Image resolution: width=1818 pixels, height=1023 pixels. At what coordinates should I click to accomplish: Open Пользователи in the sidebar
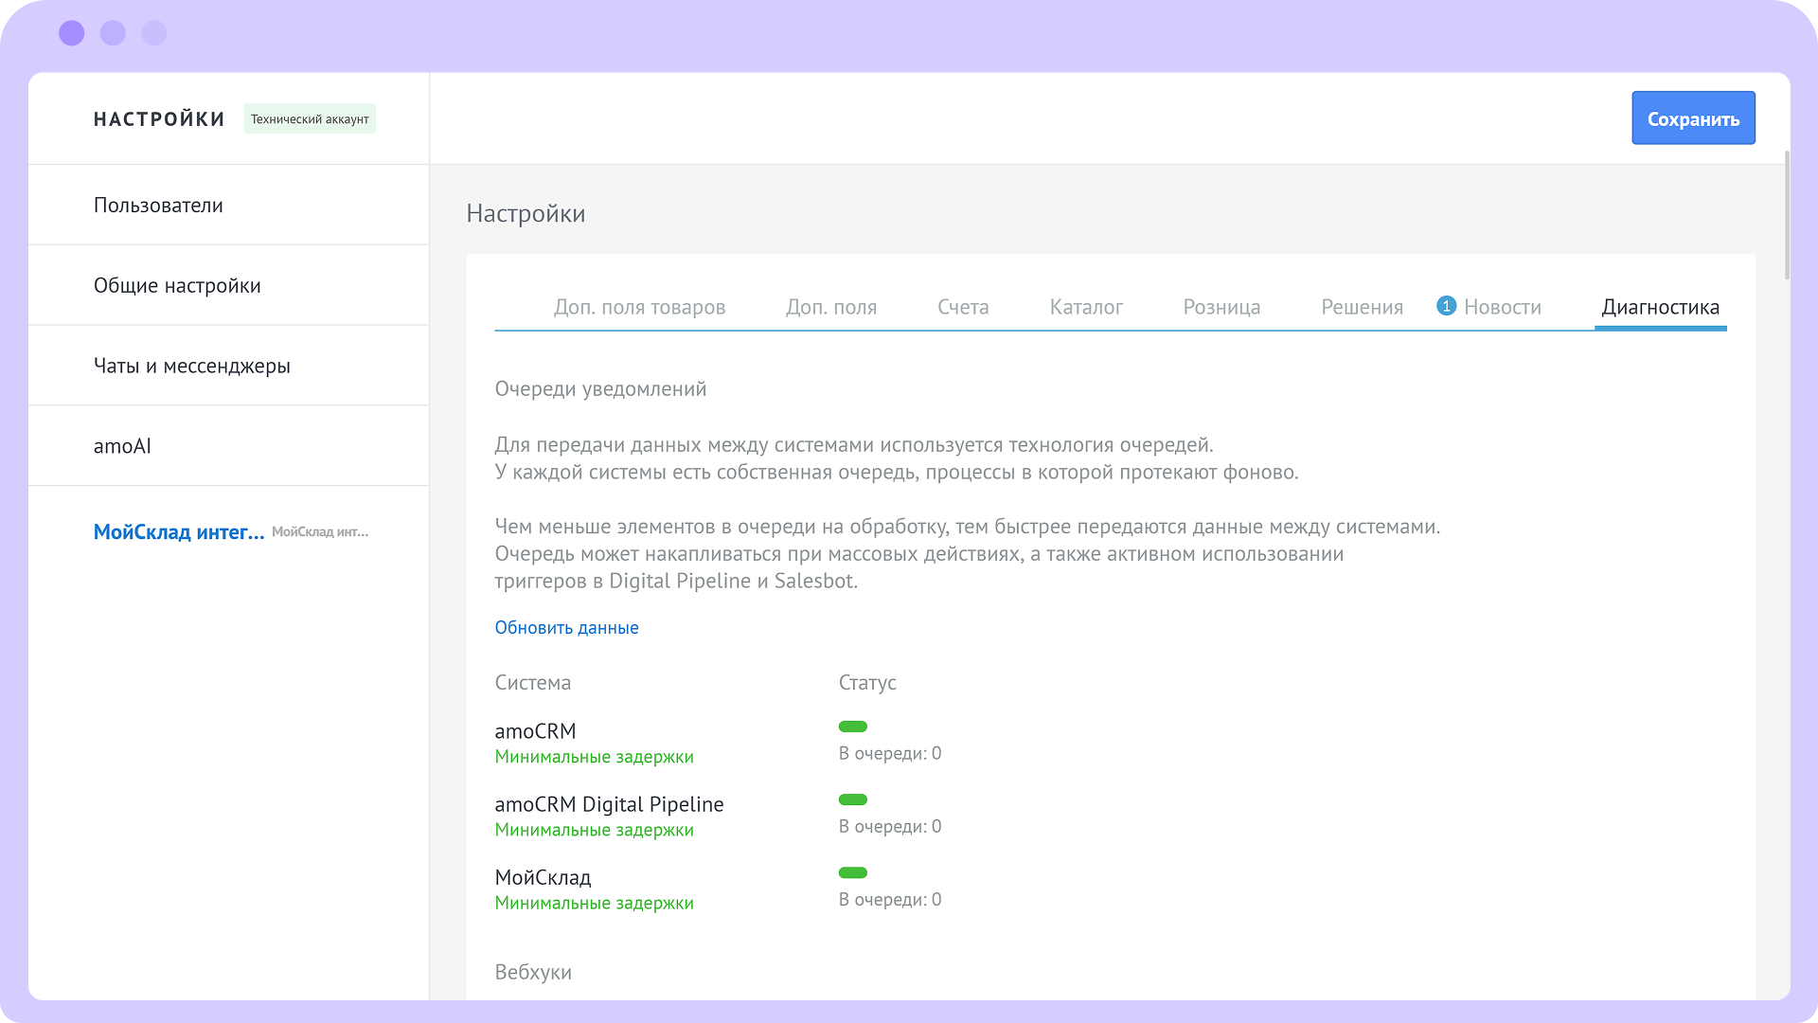158,206
